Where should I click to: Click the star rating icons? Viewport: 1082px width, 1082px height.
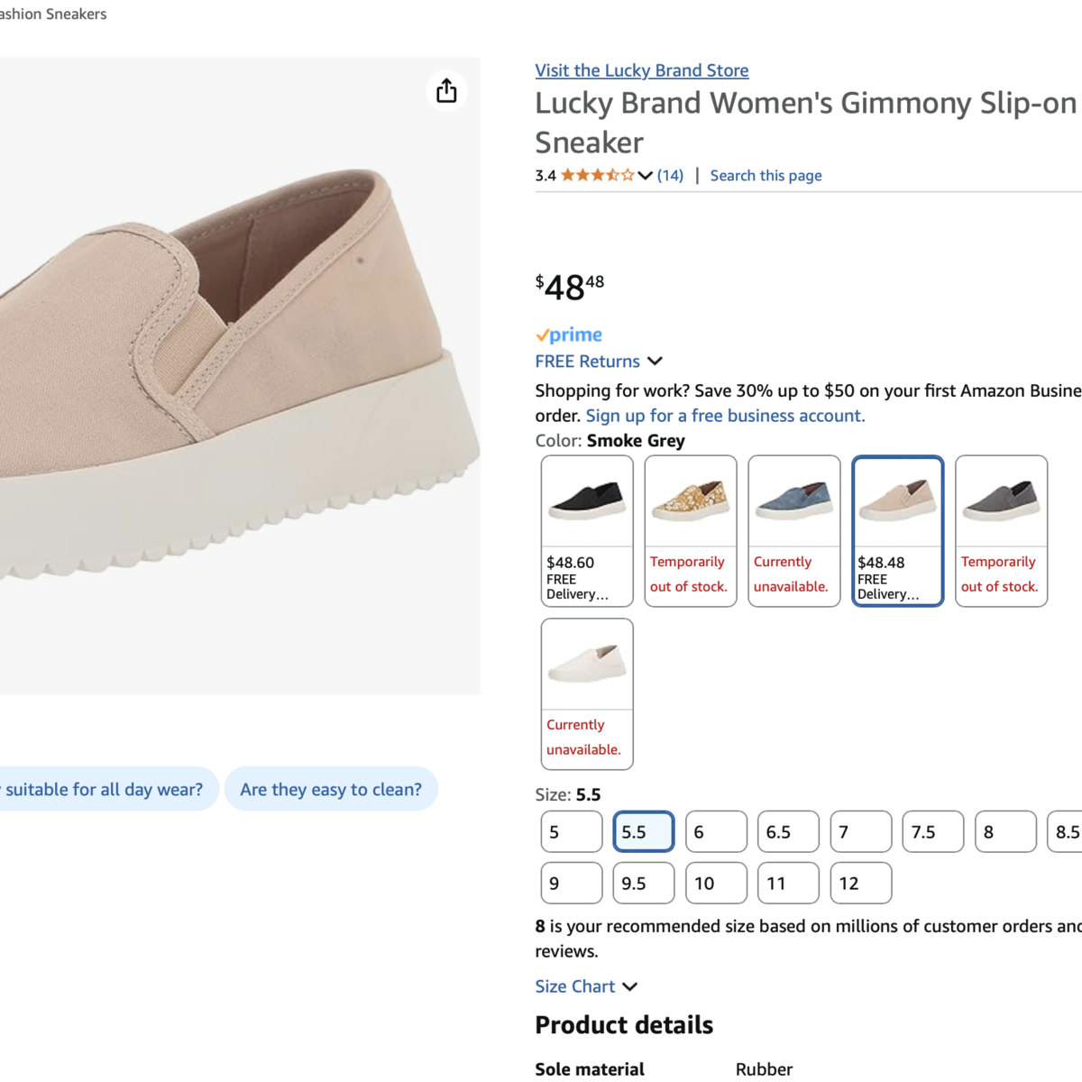(x=597, y=176)
